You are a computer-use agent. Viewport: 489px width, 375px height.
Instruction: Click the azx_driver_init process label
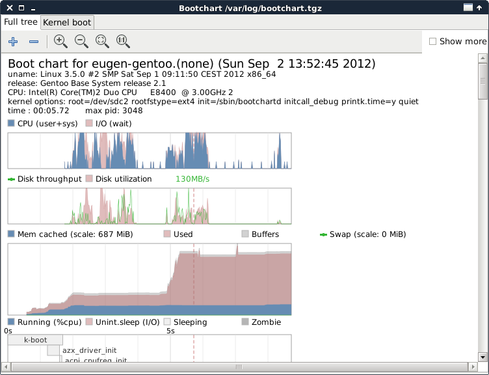90,350
